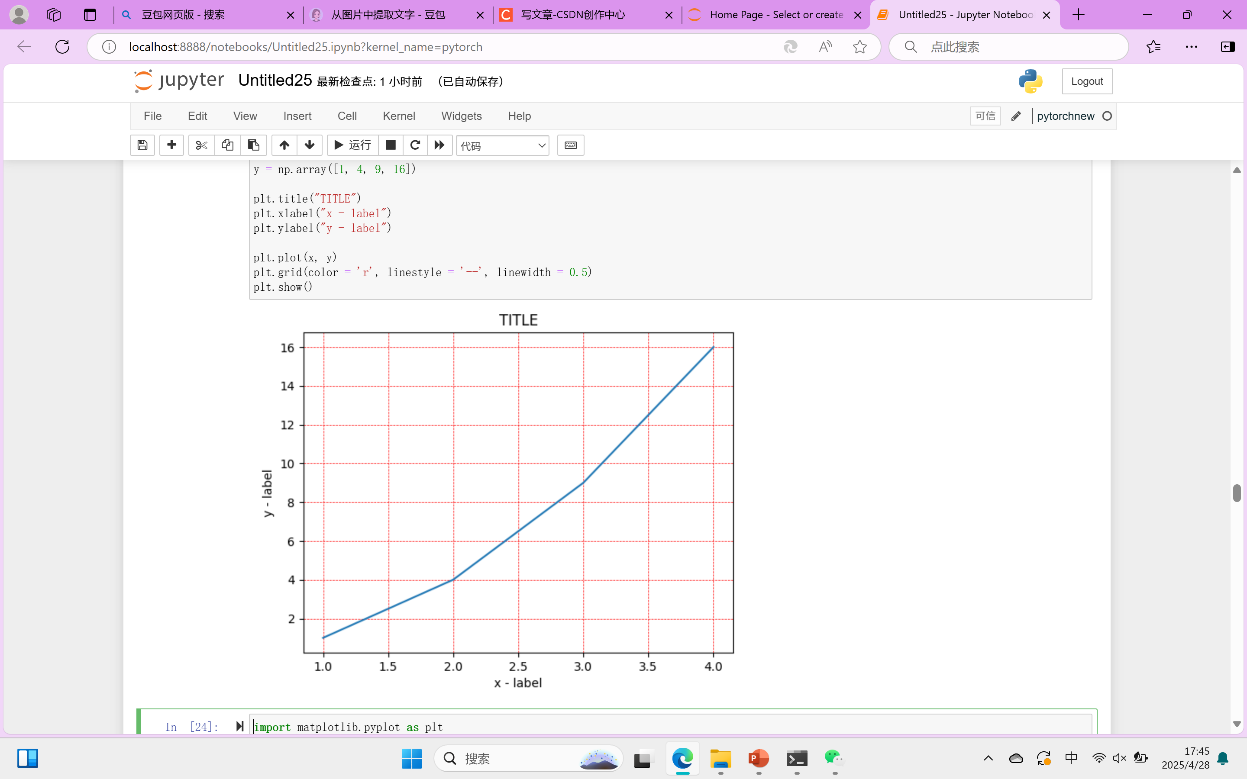Insert a cell below with the plus icon

click(x=171, y=145)
